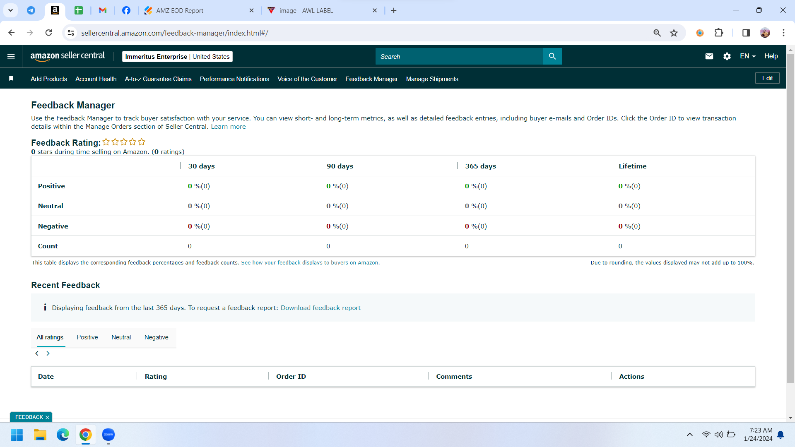Click the zoom magnifier in address bar
Image resolution: width=795 pixels, height=447 pixels.
pos(657,33)
